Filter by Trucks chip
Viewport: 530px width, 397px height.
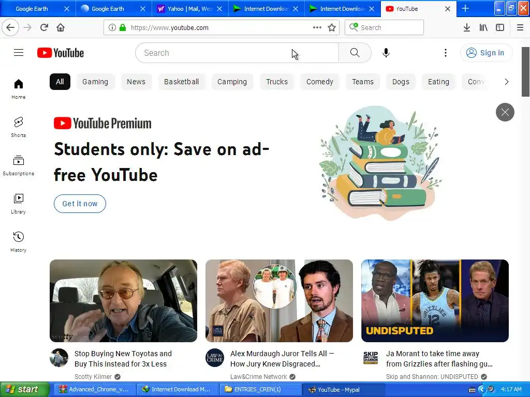(x=277, y=82)
